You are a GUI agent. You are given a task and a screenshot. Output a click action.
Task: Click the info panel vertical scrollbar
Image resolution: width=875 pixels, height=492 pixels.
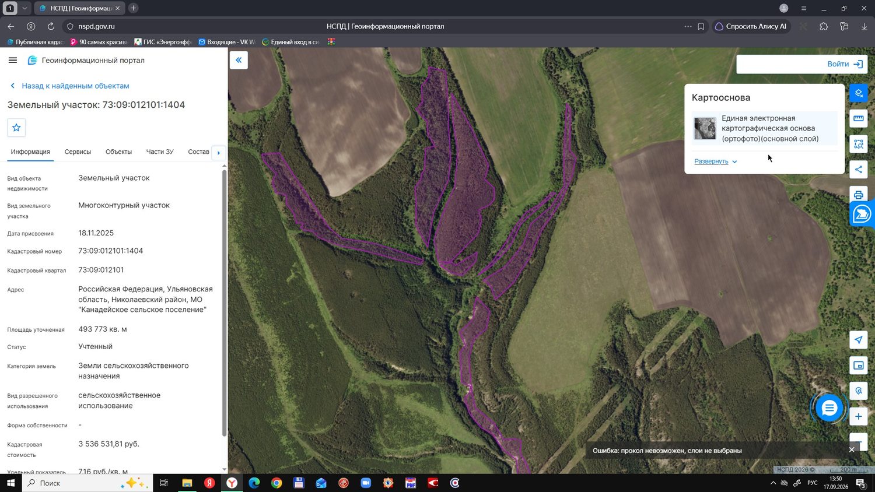pyautogui.click(x=224, y=302)
